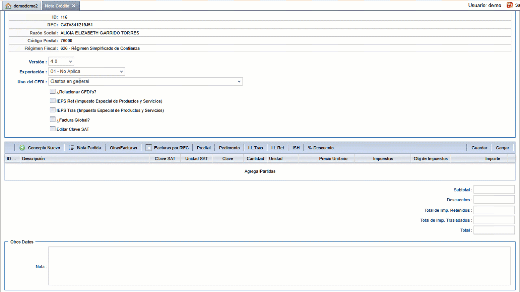Select the Nota Crédito tab

[x=57, y=6]
